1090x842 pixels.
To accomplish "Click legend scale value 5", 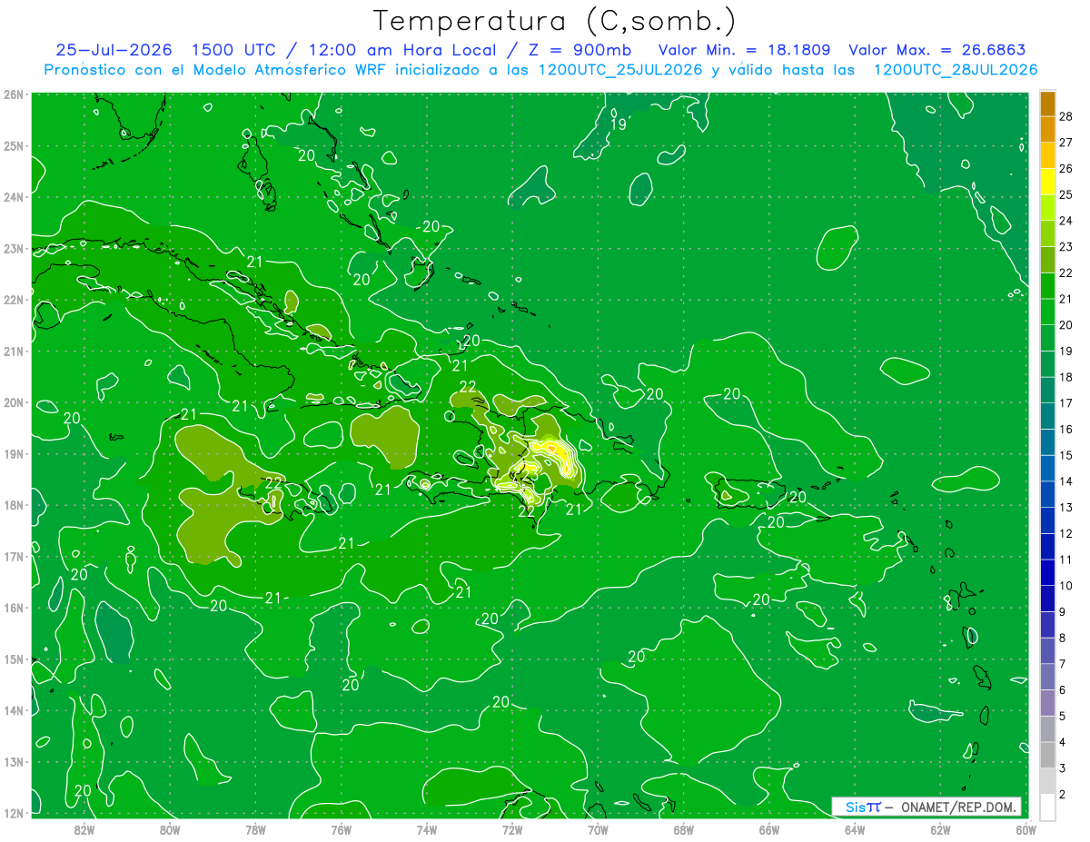I will pyautogui.click(x=1063, y=717).
